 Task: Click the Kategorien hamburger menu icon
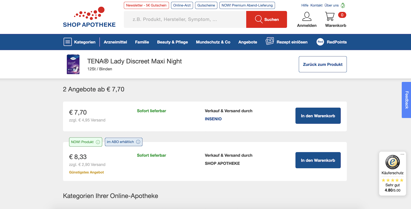pyautogui.click(x=68, y=42)
